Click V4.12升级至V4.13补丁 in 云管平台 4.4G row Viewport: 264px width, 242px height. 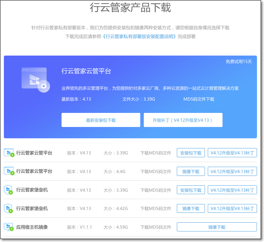click(232, 171)
